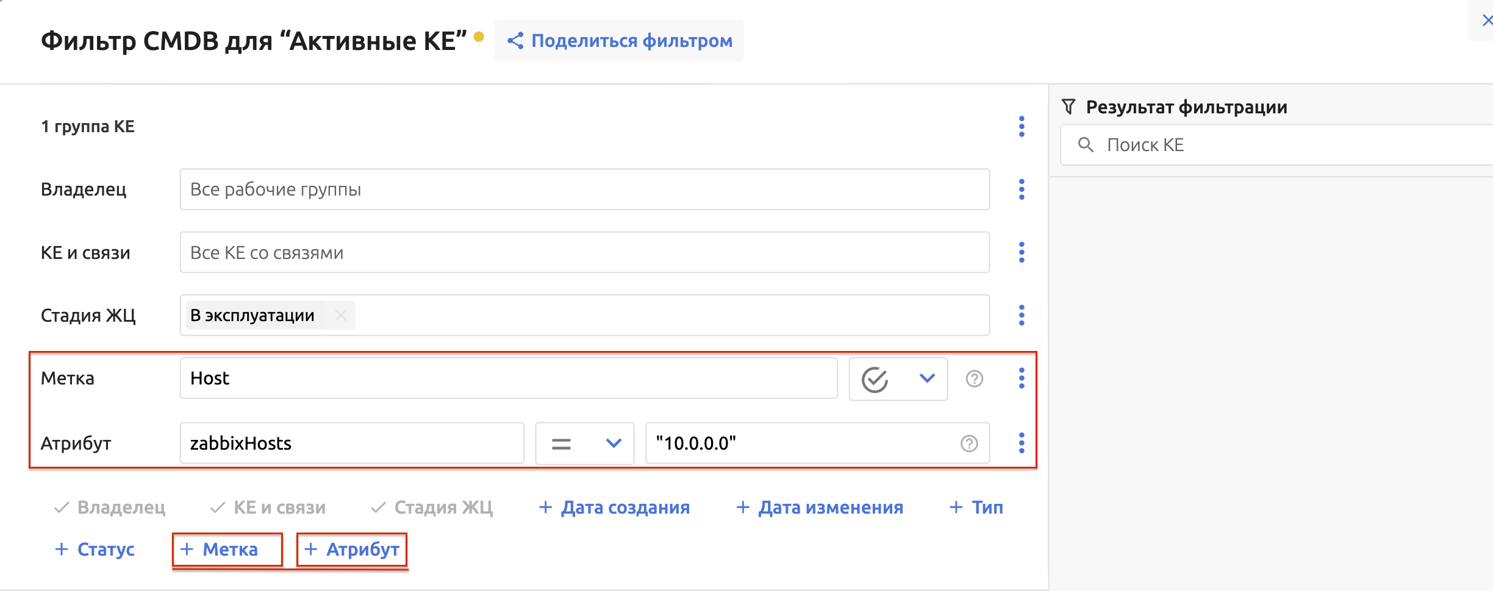
Task: Click Поделиться фильтром button
Action: click(620, 41)
